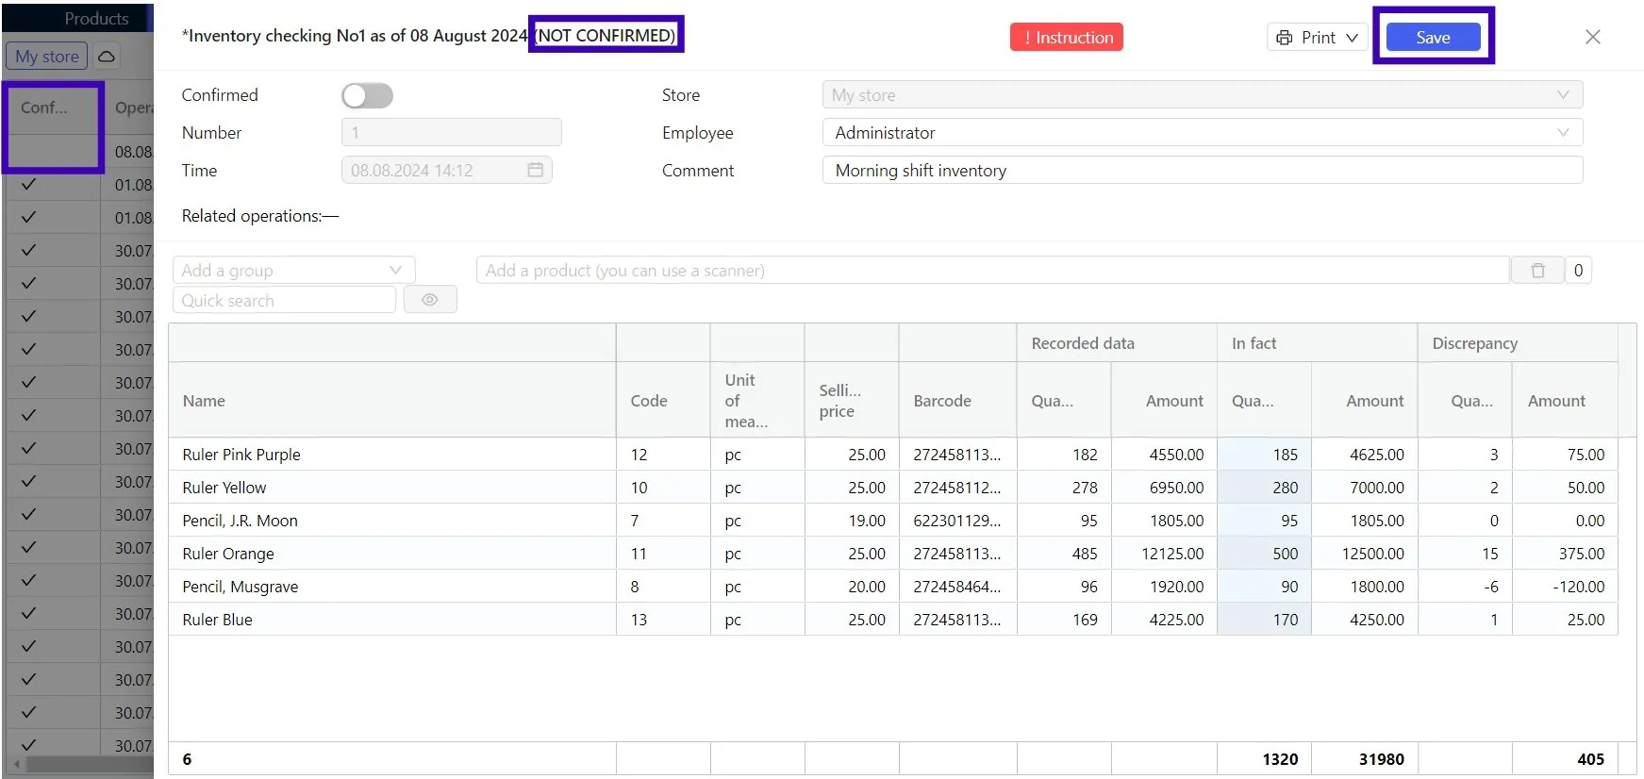Open the Employee dropdown showing Administrator
The width and height of the screenshot is (1644, 779).
pyautogui.click(x=1203, y=133)
